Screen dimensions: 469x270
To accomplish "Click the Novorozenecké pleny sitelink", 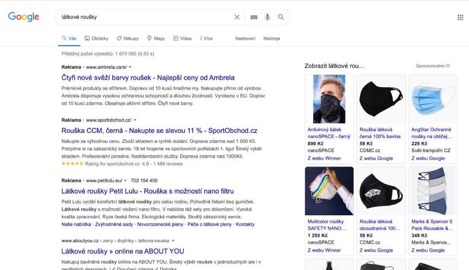I will 160,224.
